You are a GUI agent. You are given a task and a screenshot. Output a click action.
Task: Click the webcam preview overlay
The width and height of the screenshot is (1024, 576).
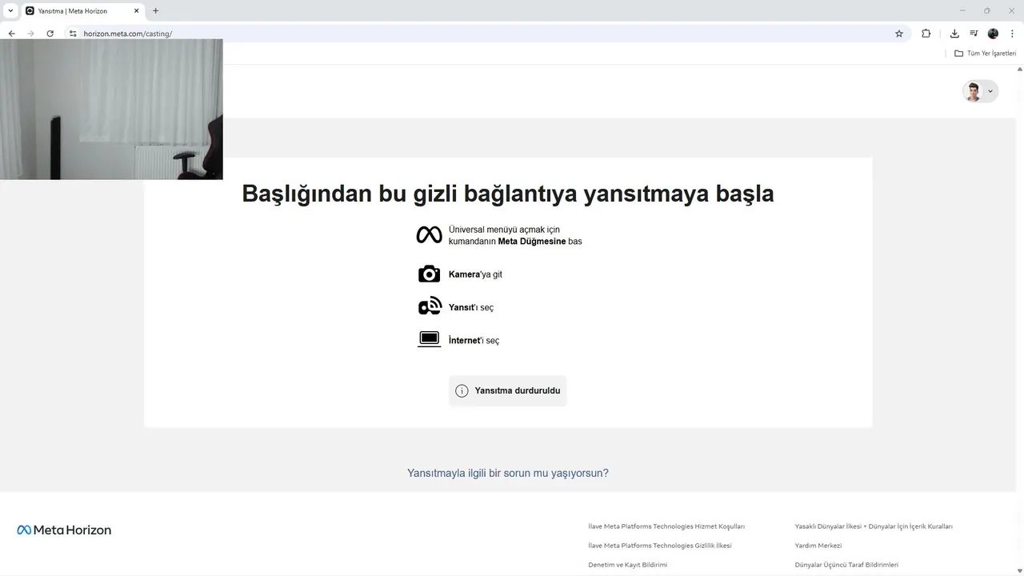click(x=111, y=110)
